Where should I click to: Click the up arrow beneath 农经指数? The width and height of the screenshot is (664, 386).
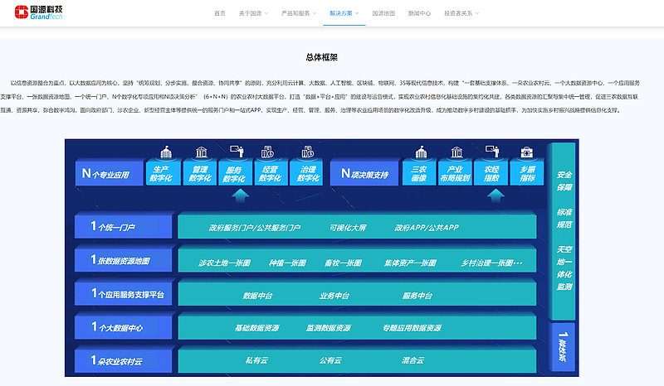pyautogui.click(x=496, y=195)
